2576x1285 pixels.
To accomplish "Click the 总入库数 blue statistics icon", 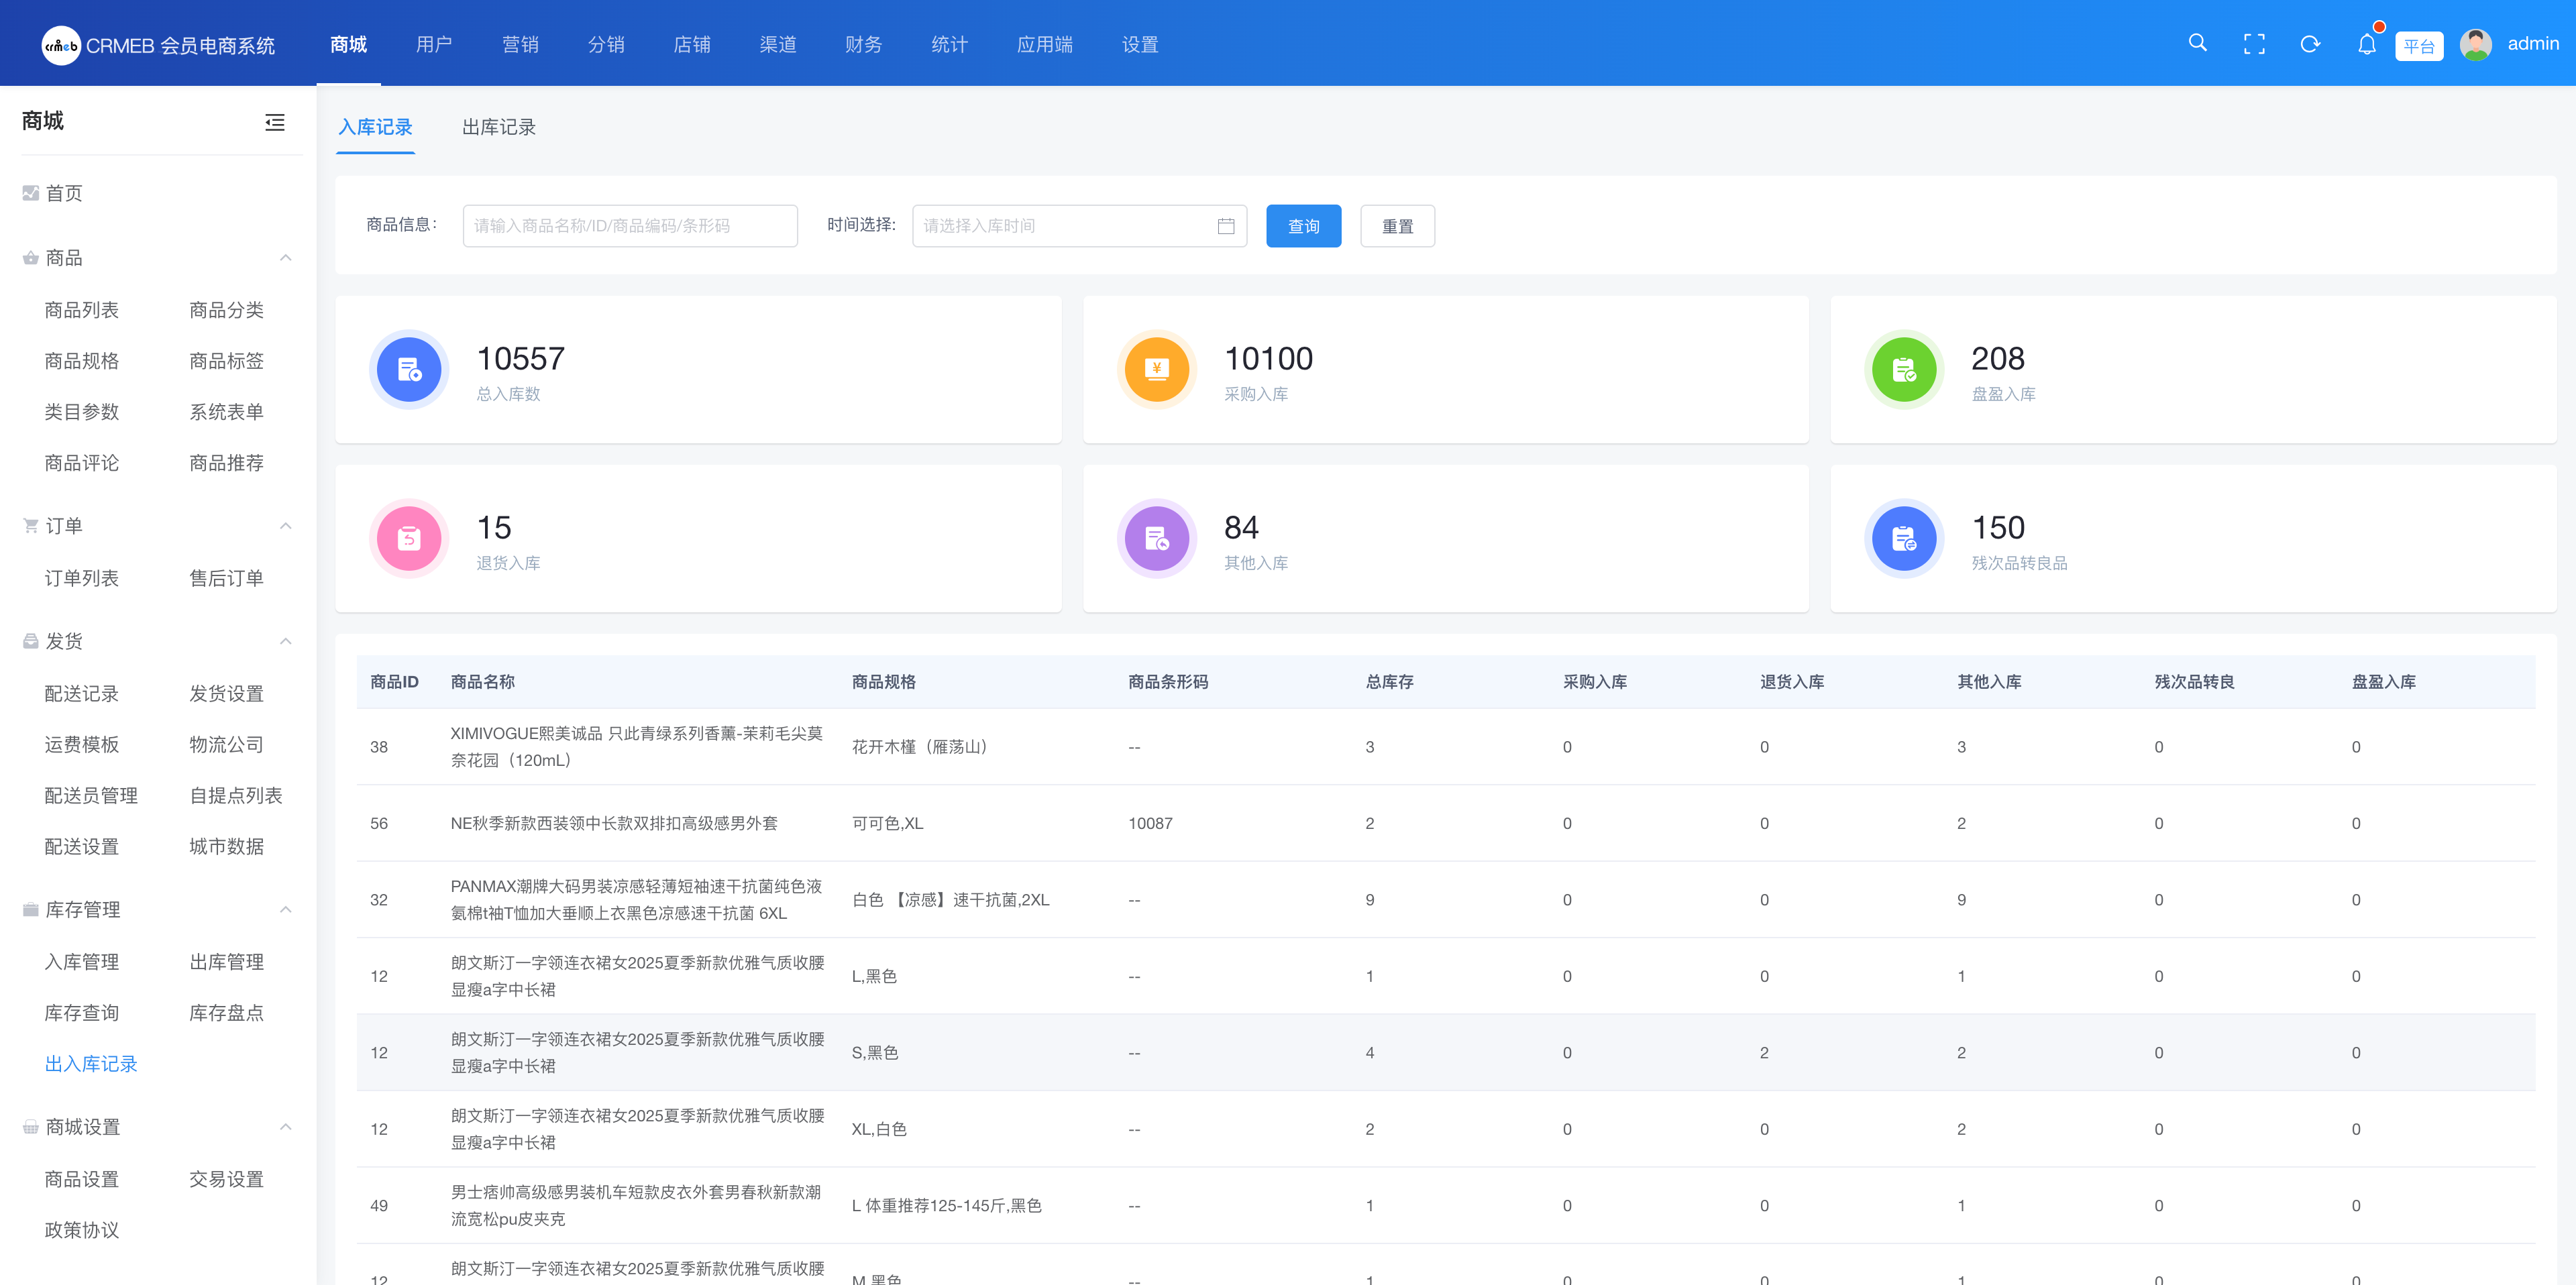I will tap(409, 370).
